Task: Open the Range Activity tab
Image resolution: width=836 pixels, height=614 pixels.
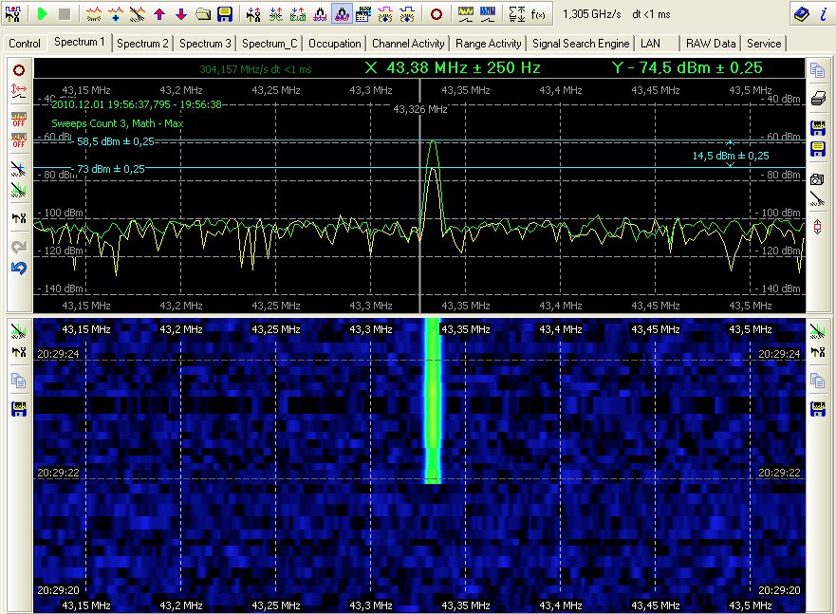Action: click(489, 44)
